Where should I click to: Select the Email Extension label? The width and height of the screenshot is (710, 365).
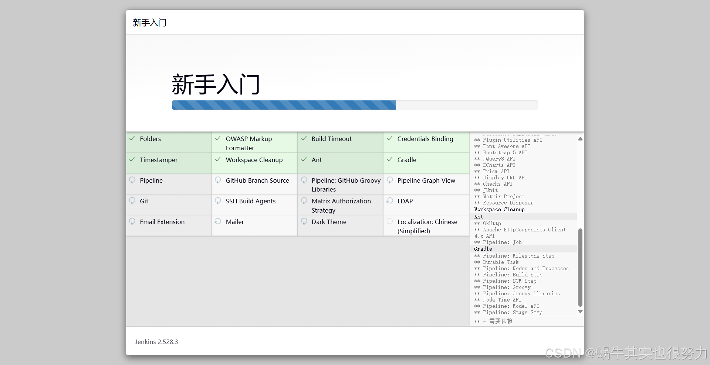[x=162, y=222]
